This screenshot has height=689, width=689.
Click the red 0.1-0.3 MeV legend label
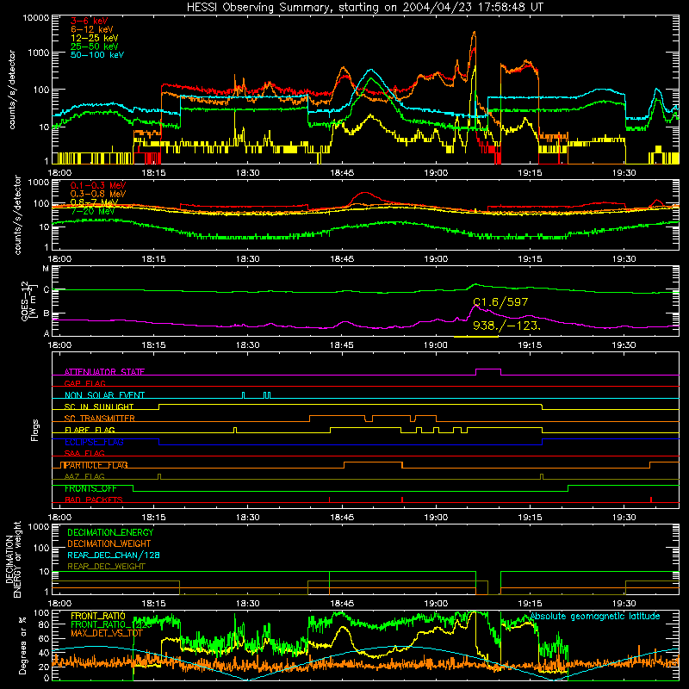[x=98, y=185]
